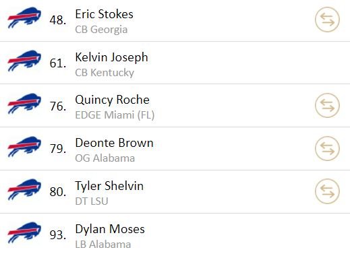Click pick number 93
350x256 pixels.
point(58,235)
